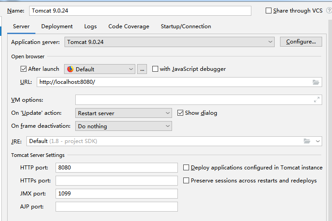The height and width of the screenshot is (221, 332).
Task: Click the browser ellipsis browse button
Action: pyautogui.click(x=142, y=69)
